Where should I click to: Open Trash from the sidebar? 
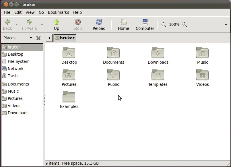(22, 76)
